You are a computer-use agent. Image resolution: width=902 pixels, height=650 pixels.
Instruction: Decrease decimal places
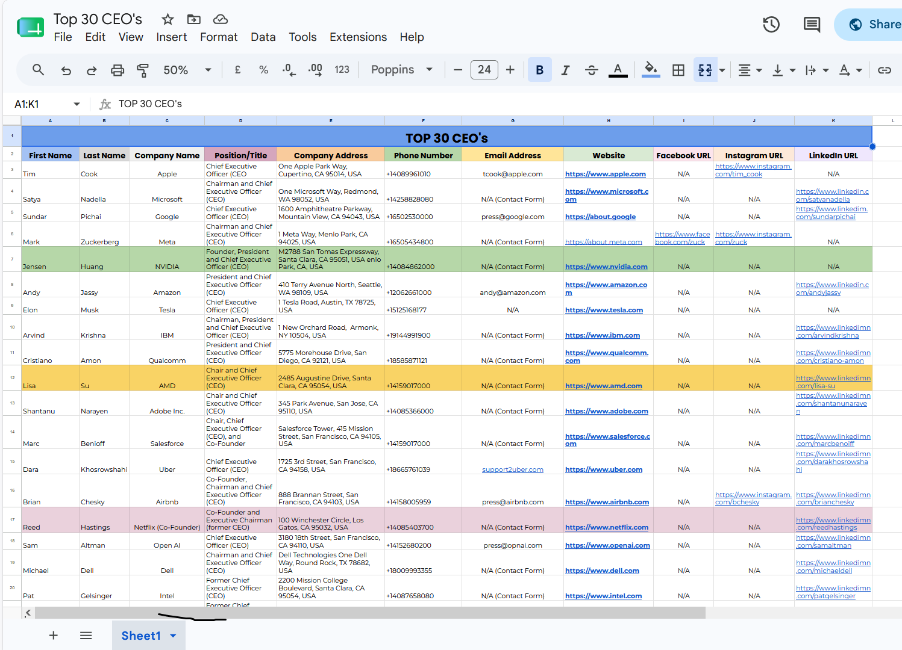tap(289, 70)
